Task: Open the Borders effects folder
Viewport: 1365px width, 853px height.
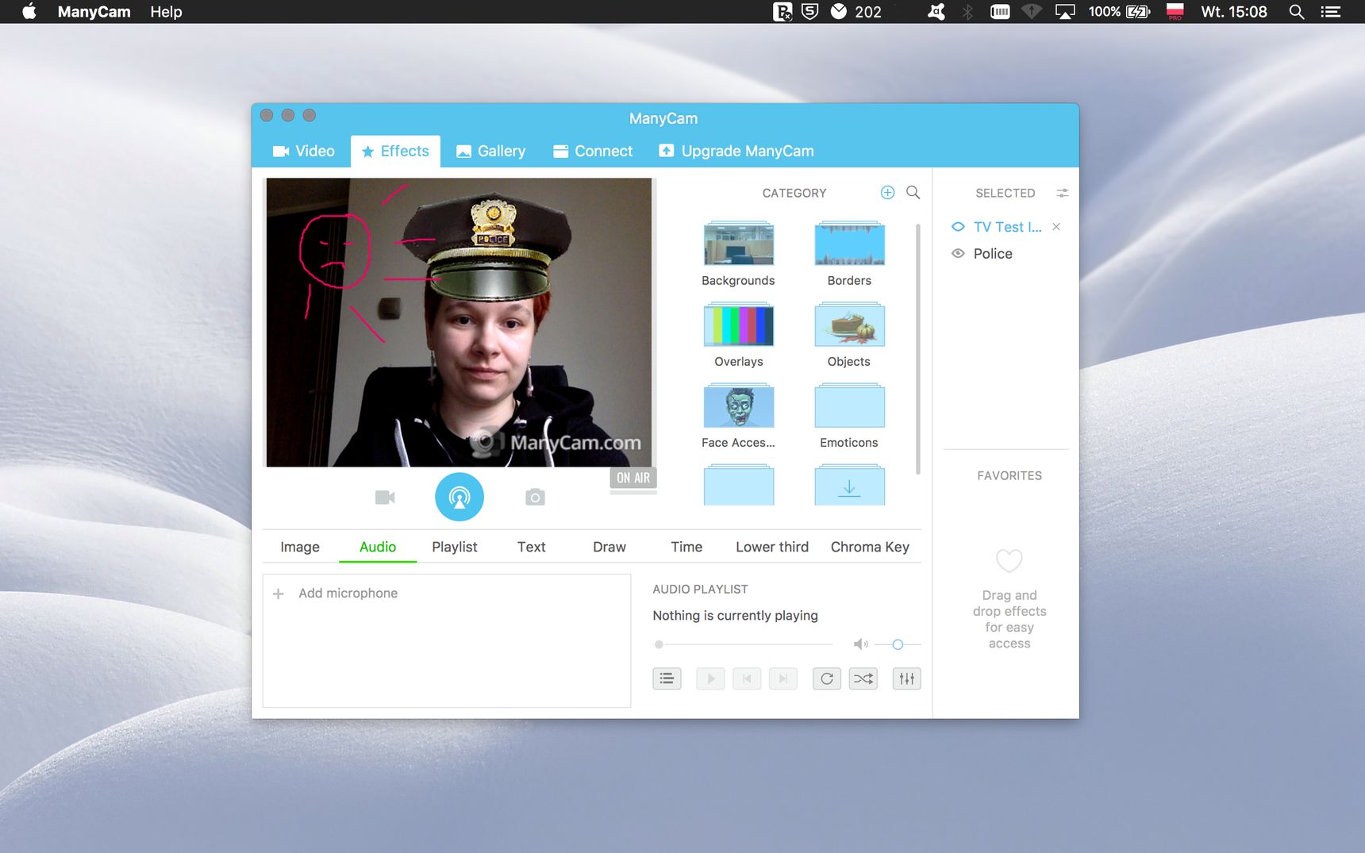Action: (x=849, y=244)
